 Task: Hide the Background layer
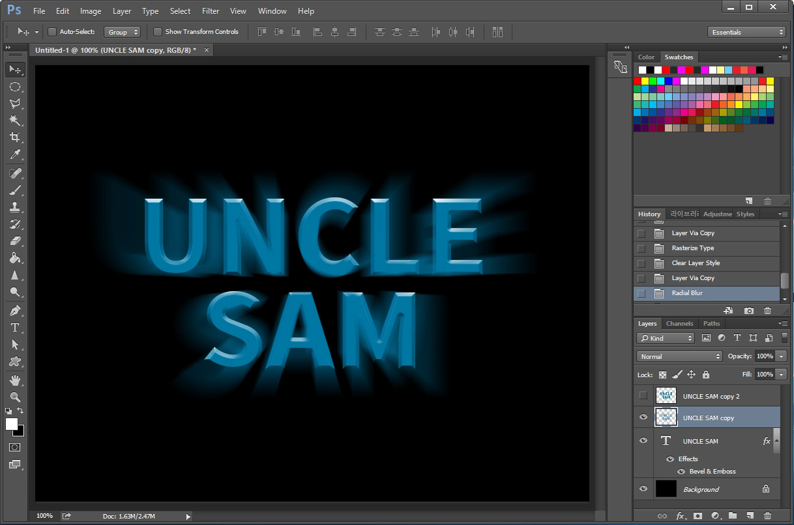(x=643, y=489)
